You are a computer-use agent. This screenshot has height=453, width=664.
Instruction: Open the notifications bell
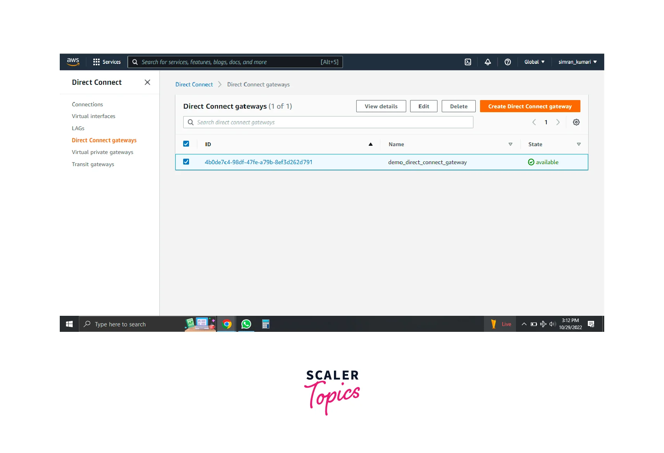coord(487,62)
